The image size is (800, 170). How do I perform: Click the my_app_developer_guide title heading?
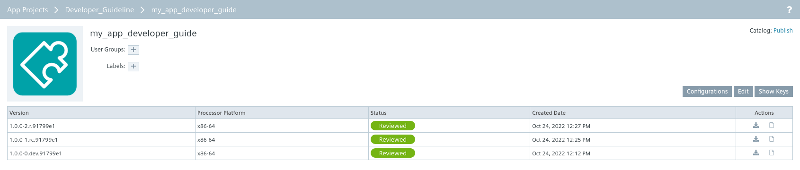[x=143, y=33]
